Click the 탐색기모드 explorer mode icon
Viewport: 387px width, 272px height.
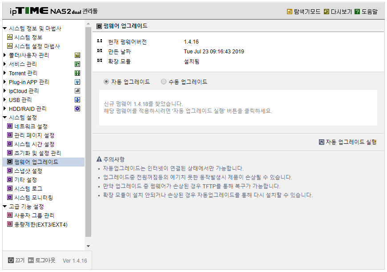pos(290,12)
